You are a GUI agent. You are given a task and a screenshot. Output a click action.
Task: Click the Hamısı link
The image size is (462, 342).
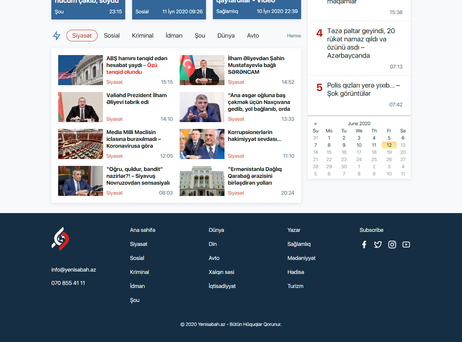pyautogui.click(x=294, y=36)
